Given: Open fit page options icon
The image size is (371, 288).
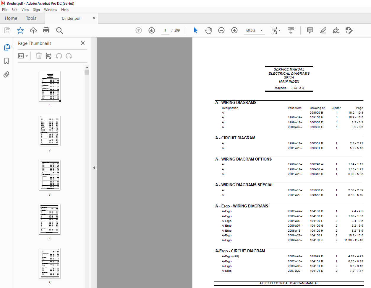Looking at the screenshot, I should 276,30.
